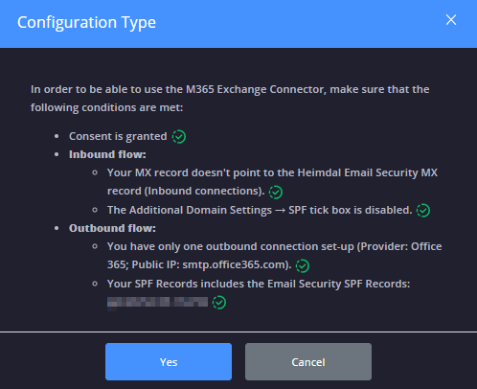Viewport: 477px width, 389px height.
Task: Close the Configuration Type dialog
Action: tap(451, 20)
